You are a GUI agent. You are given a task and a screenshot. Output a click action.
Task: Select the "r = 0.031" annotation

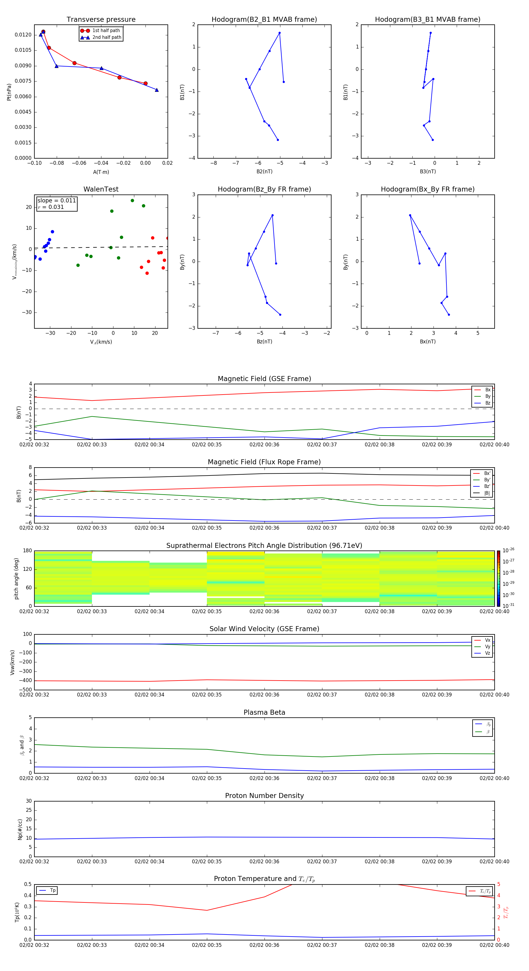[x=51, y=207]
